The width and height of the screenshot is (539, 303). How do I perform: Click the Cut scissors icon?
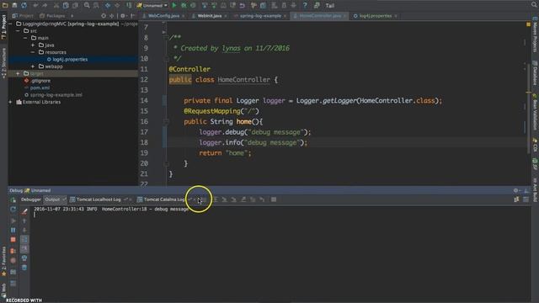pyautogui.click(x=56, y=5)
